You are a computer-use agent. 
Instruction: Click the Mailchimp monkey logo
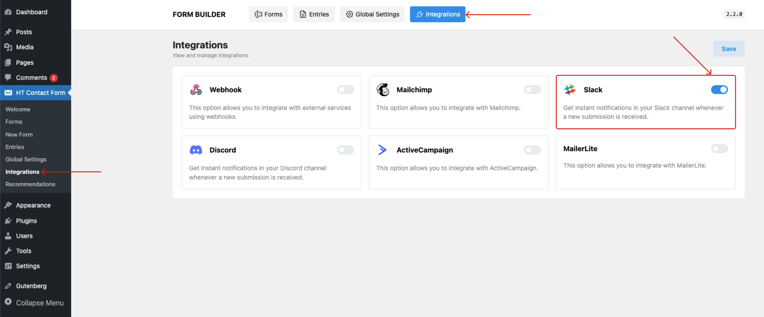[x=383, y=90]
